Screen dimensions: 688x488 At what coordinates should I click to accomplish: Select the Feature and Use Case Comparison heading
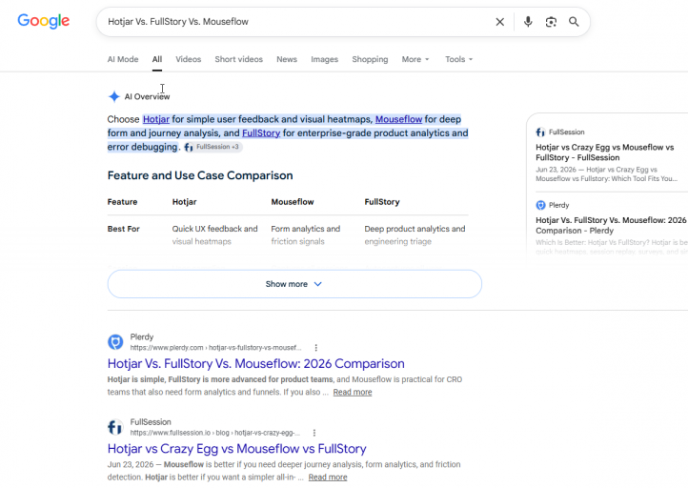(x=200, y=175)
